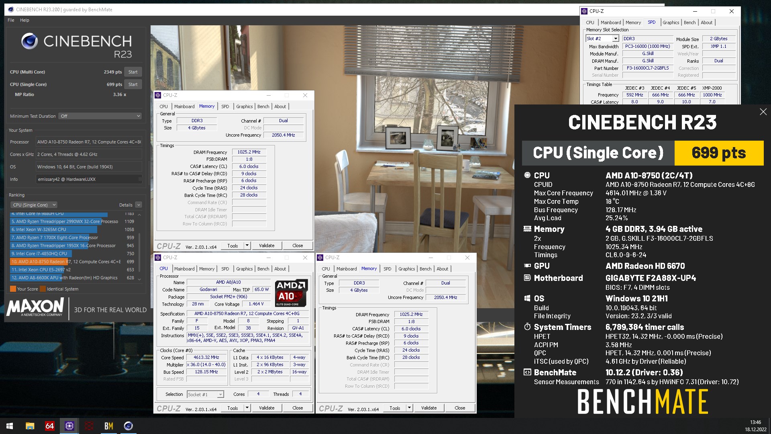The width and height of the screenshot is (771, 434).
Task: Click the Cinebench logo sphere
Action: tap(29, 41)
